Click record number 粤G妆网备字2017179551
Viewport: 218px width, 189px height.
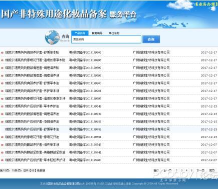click(85, 137)
